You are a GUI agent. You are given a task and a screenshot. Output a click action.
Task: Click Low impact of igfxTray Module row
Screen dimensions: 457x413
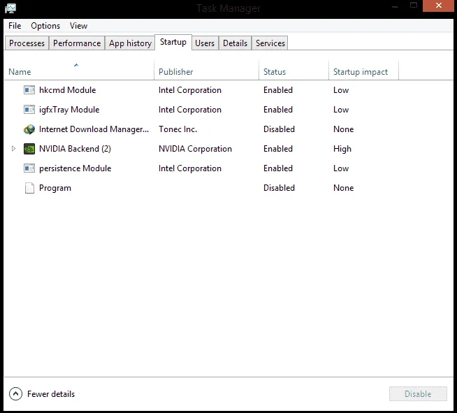[x=341, y=110]
